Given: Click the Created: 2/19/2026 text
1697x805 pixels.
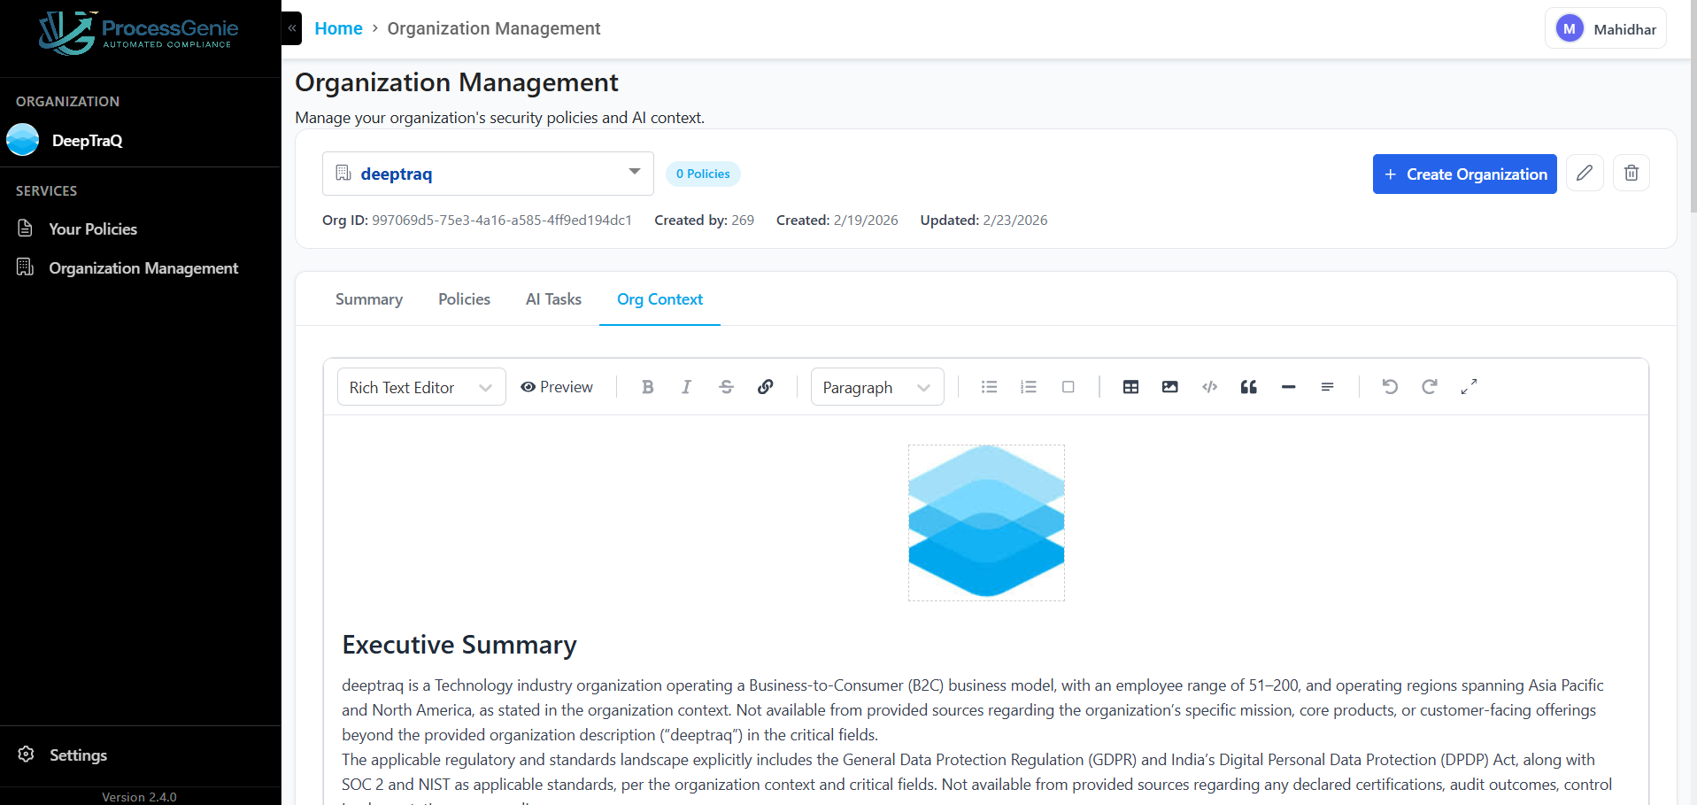Looking at the screenshot, I should coord(837,220).
